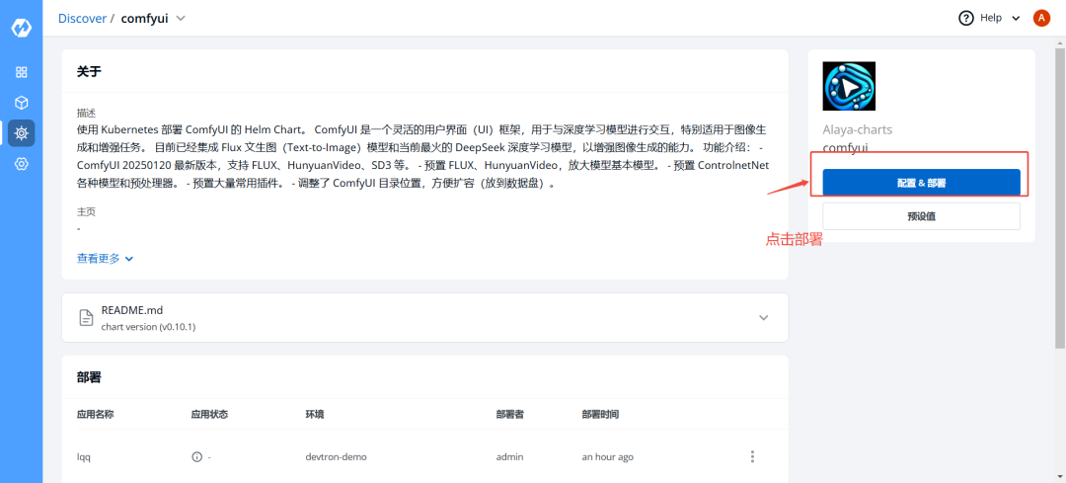This screenshot has height=483, width=1066.
Task: Click the 应用名称 column header
Action: [x=95, y=414]
